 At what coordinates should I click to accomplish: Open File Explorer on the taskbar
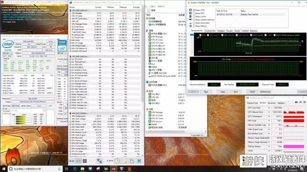coord(82,169)
